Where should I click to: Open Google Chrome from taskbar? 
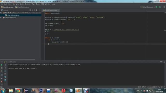[x=18, y=91]
